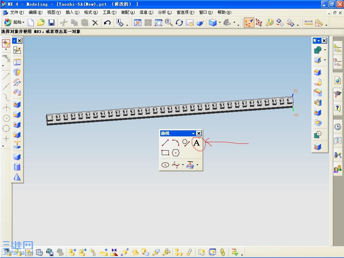Image resolution: width=344 pixels, height=258 pixels.
Task: Open the left feature toolbar options arrow
Action: coord(14,41)
